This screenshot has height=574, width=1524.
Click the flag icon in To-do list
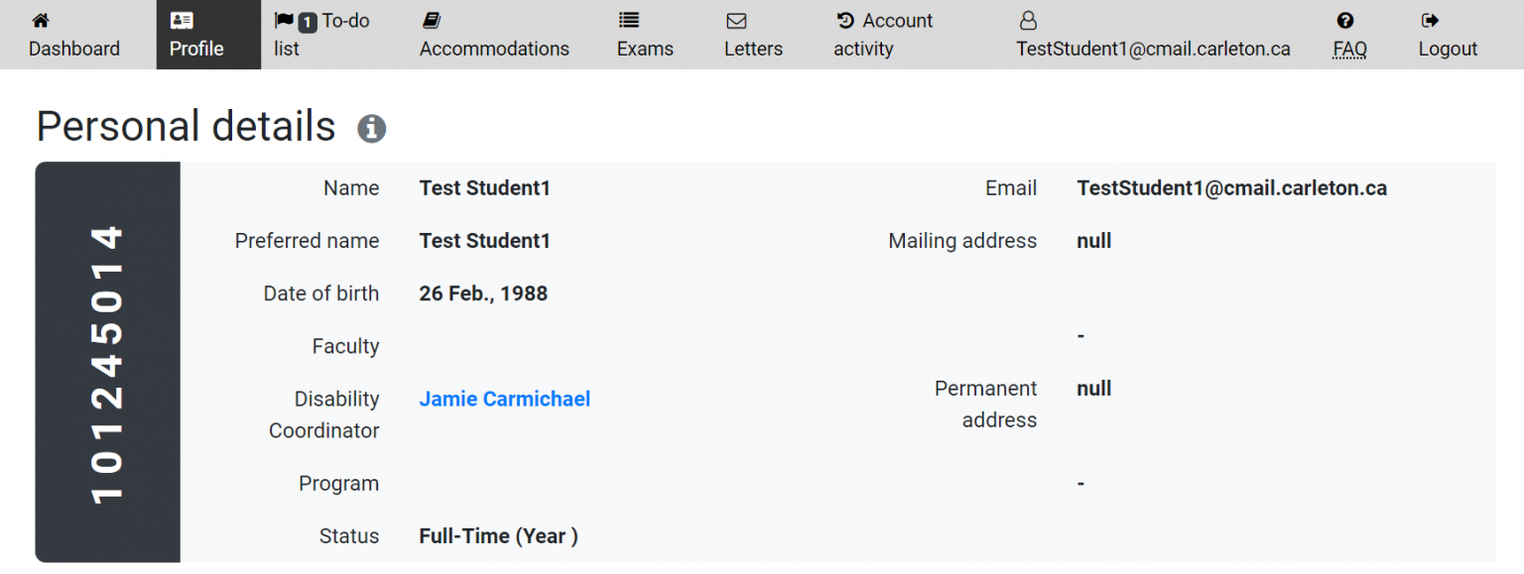click(x=284, y=20)
